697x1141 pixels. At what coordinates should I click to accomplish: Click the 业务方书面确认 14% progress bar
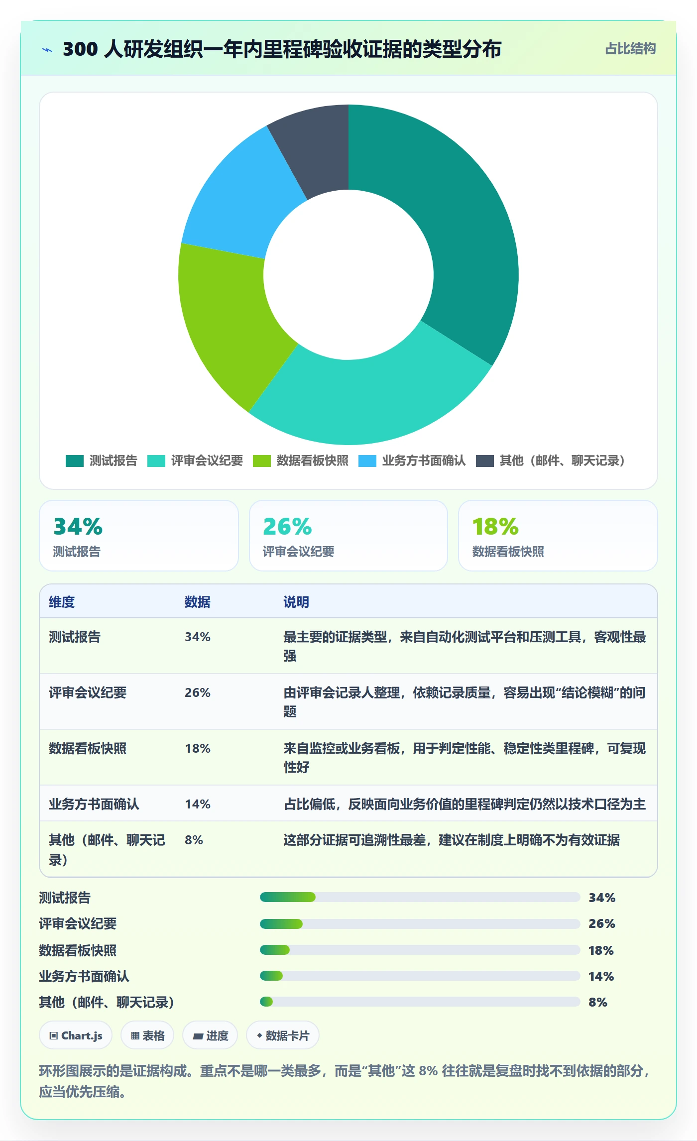click(420, 976)
